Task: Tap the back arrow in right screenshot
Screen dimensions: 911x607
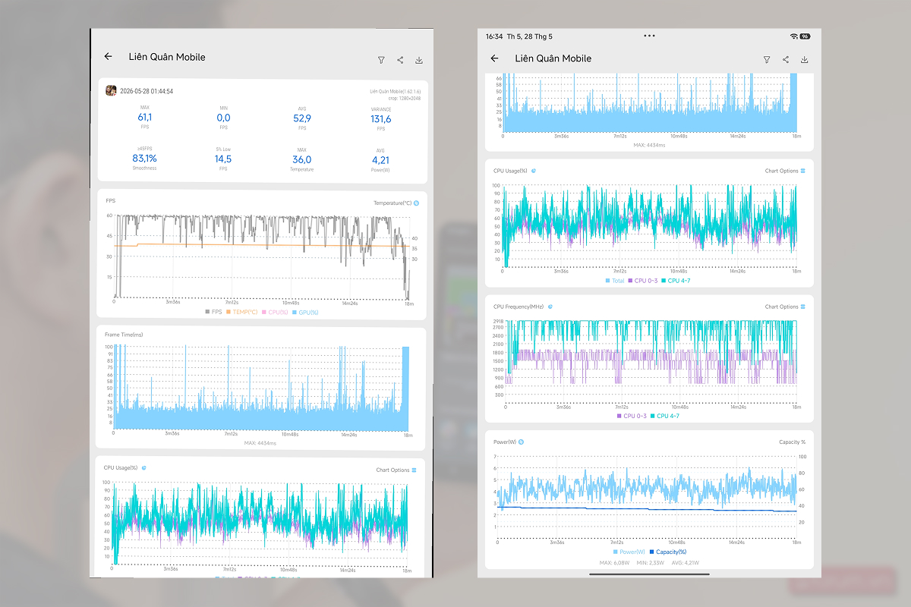Action: (495, 58)
